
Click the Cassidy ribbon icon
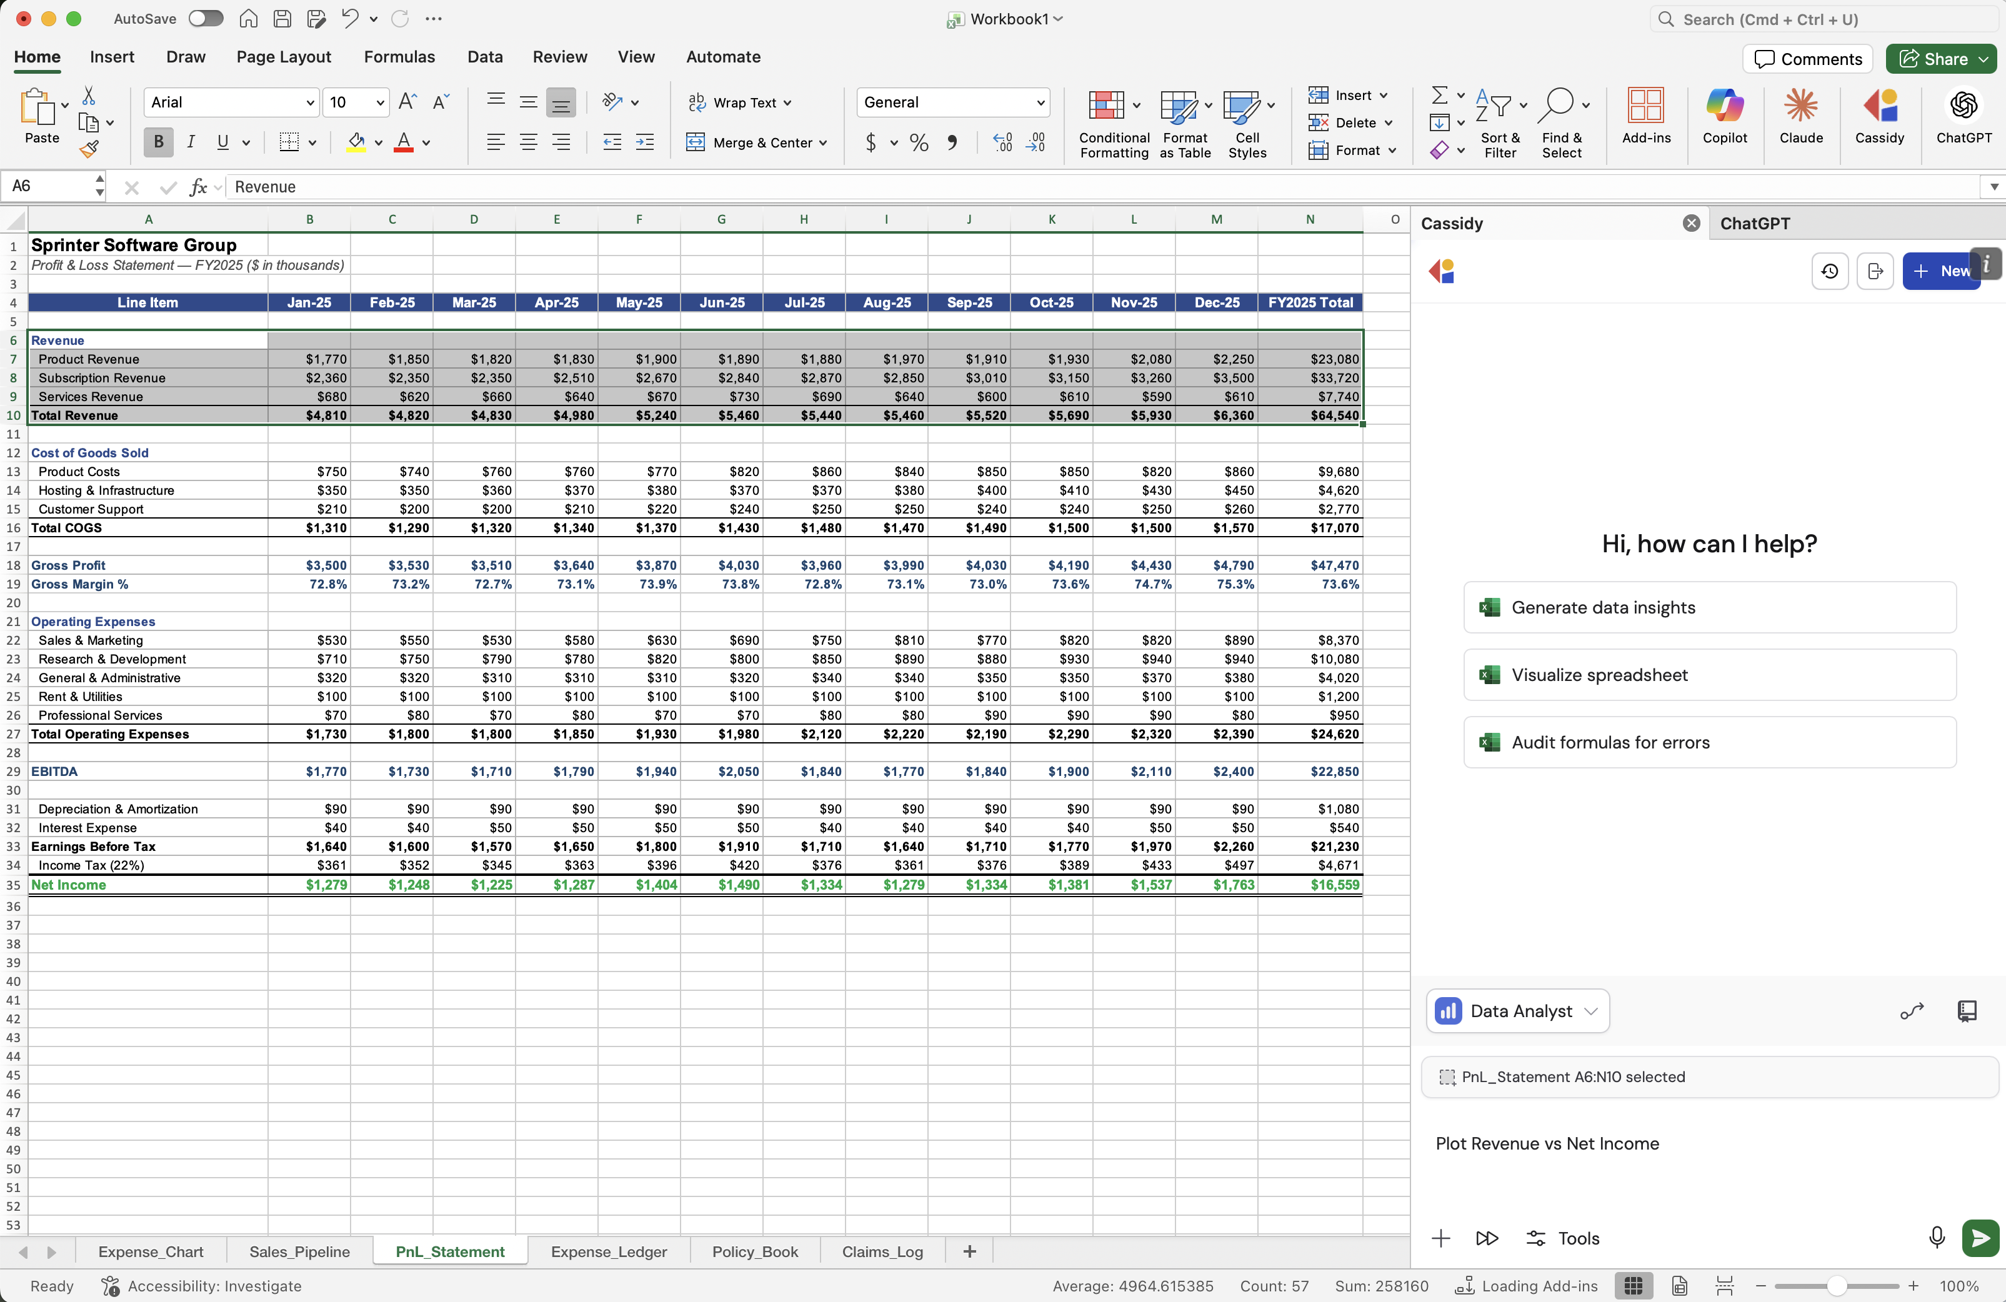1879,117
